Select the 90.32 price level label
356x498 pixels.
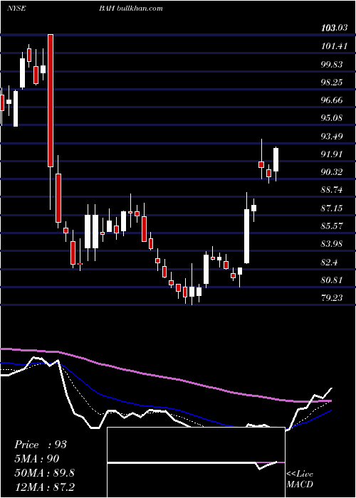click(x=333, y=172)
